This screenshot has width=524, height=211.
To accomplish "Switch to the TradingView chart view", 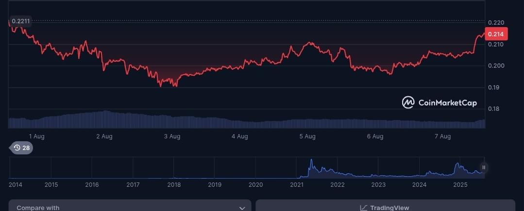I will click(x=385, y=207).
